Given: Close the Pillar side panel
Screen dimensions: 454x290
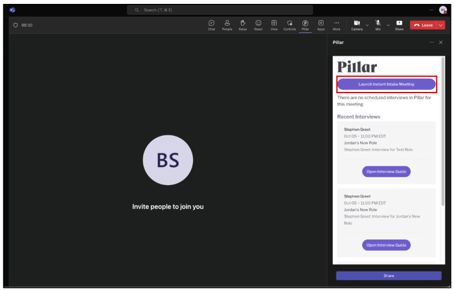Looking at the screenshot, I should coord(441,42).
